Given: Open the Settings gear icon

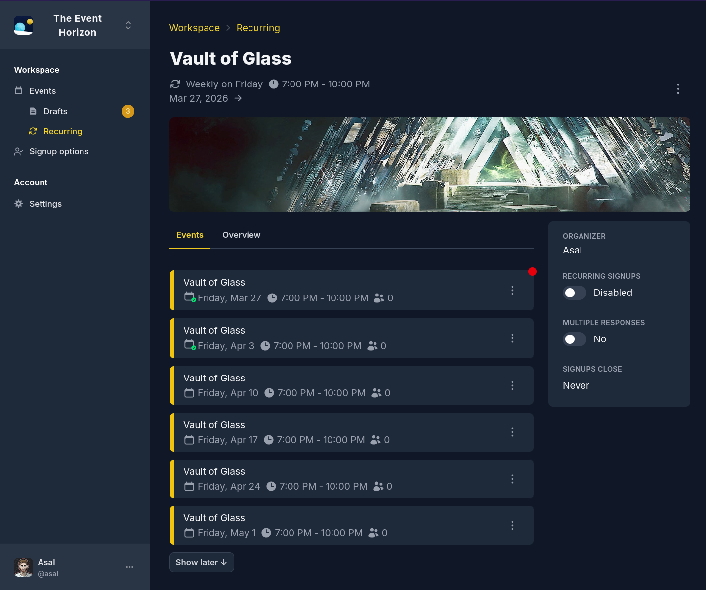Looking at the screenshot, I should [18, 204].
